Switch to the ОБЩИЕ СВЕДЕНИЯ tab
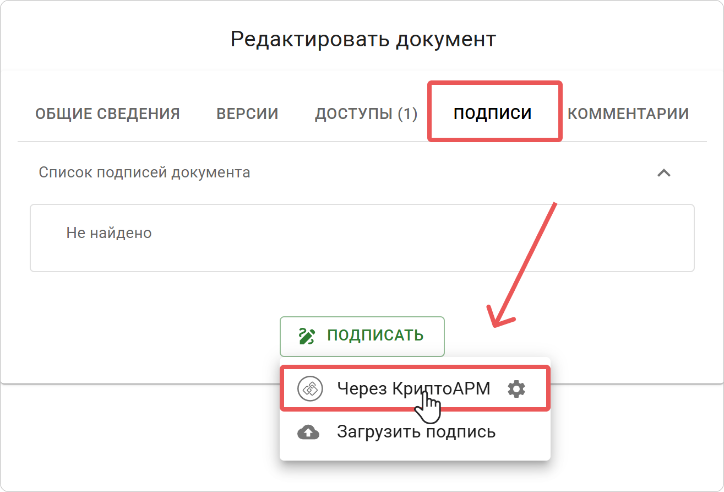 108,113
